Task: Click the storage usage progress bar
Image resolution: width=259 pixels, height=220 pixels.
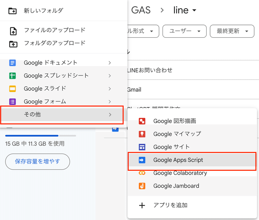Action: pos(40,136)
